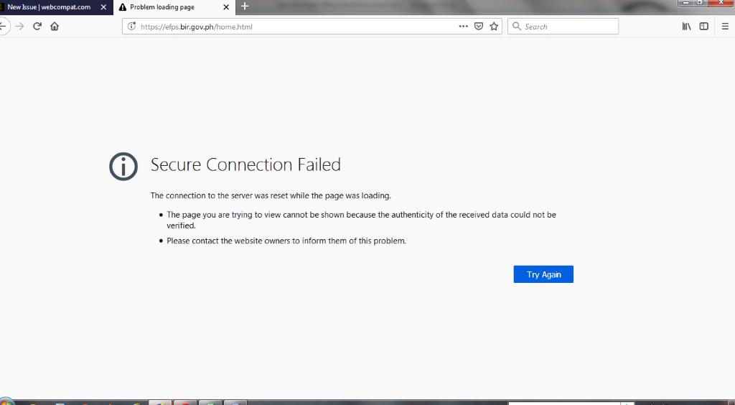Click the Windows Start button
Image resolution: width=735 pixels, height=405 pixels.
click(6, 401)
